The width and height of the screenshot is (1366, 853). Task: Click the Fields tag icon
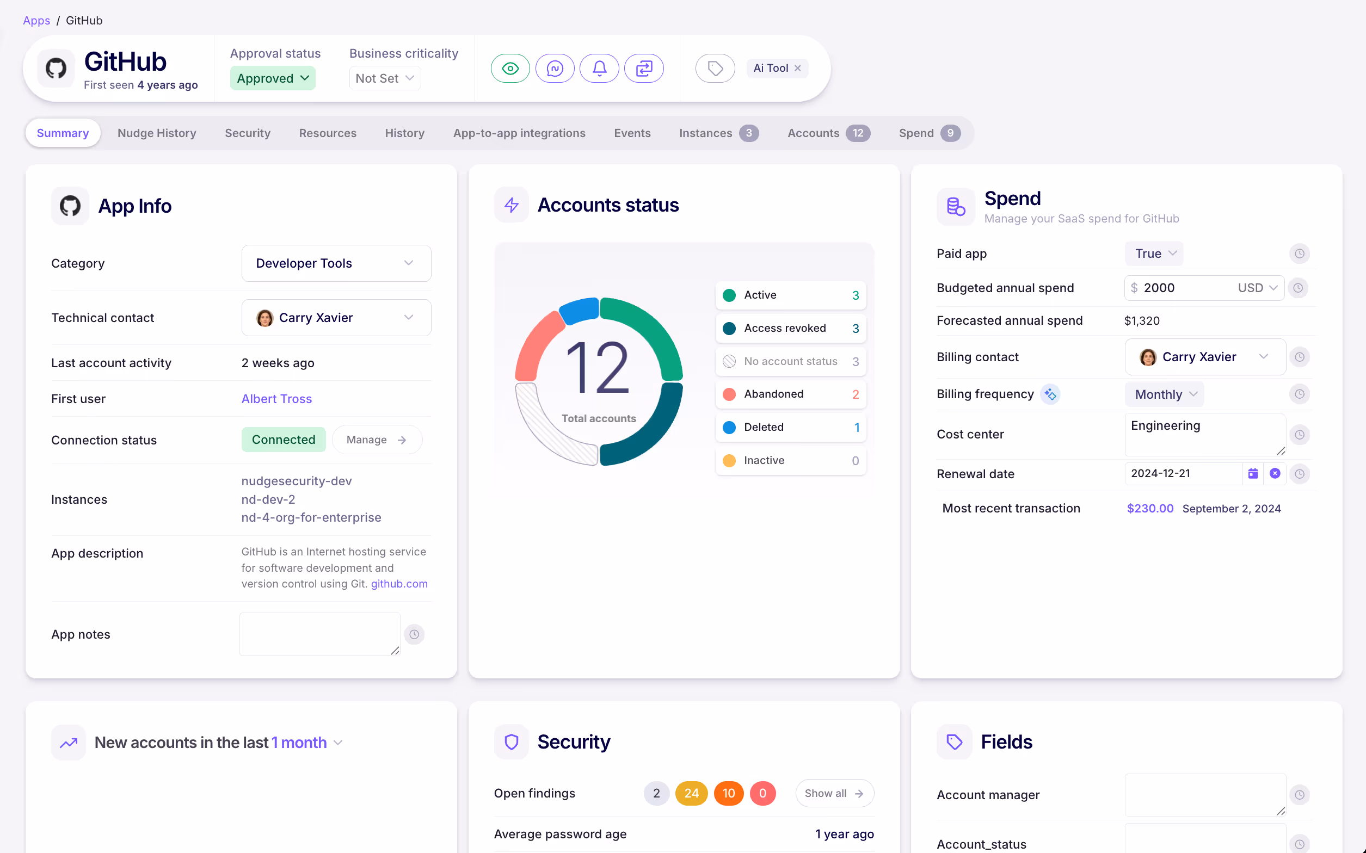coord(954,742)
